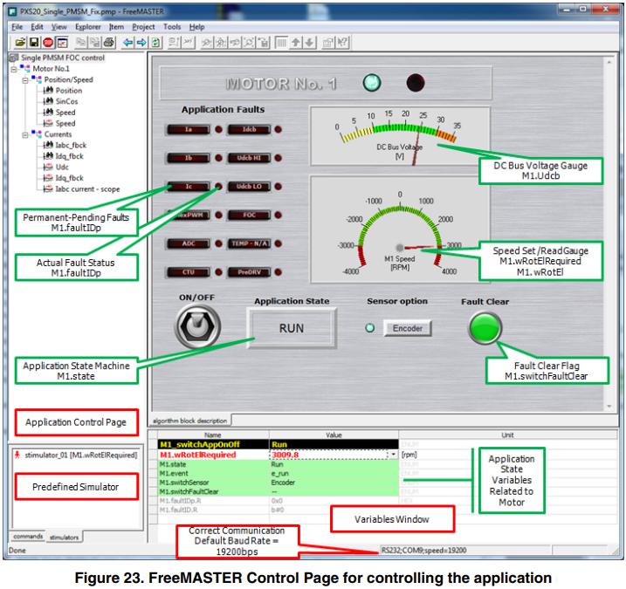Click the TEMP - N/A fault button
Screen dimensions: 626x589
pyautogui.click(x=249, y=243)
